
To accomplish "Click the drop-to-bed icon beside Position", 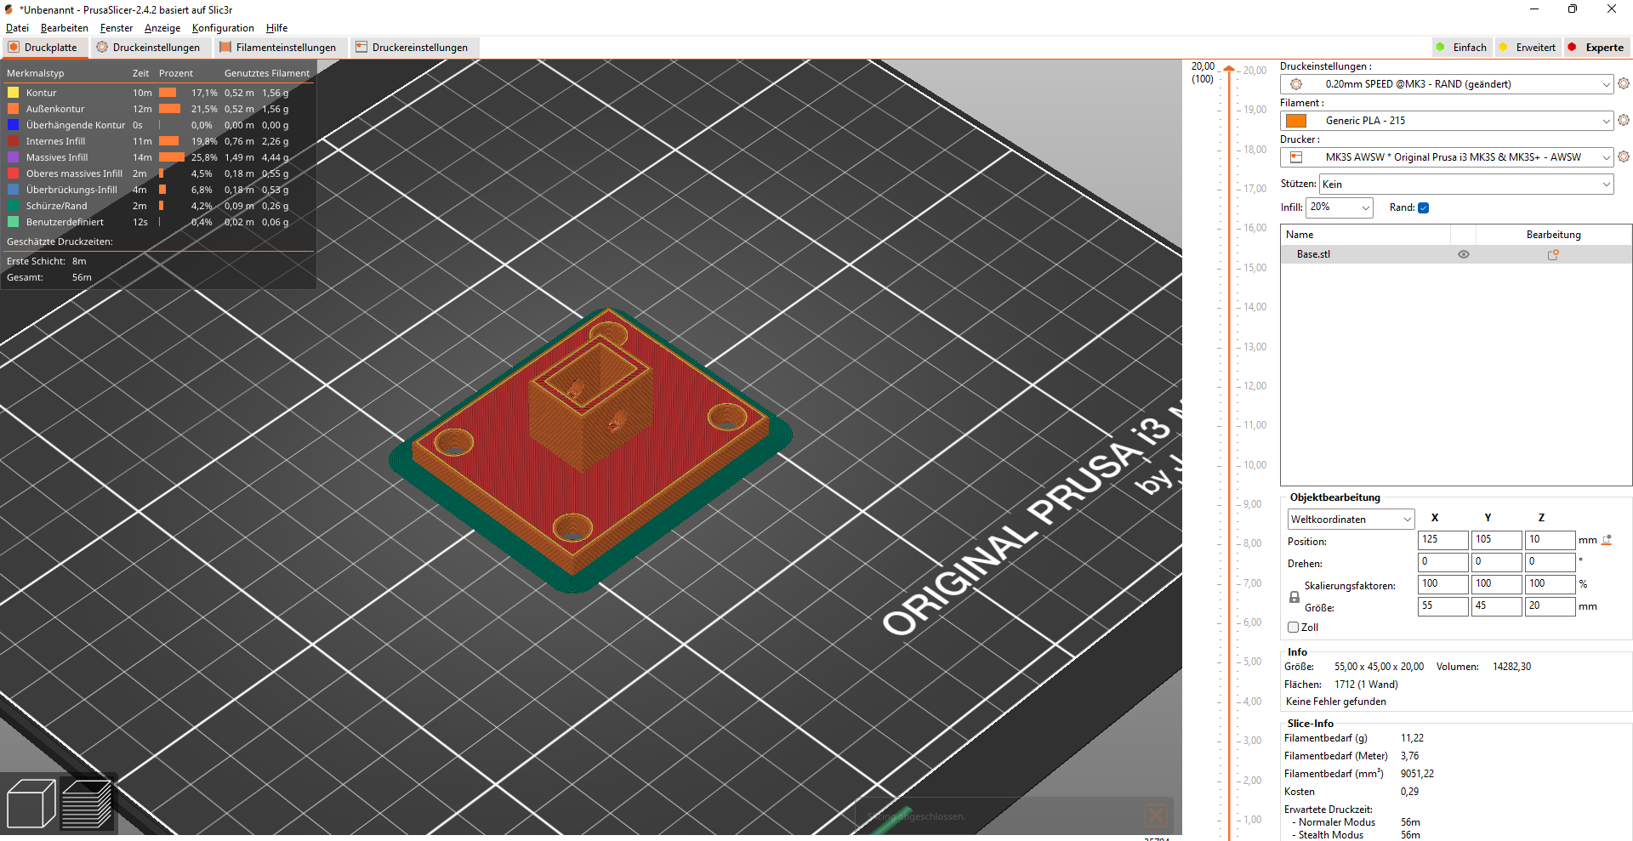I will tap(1607, 540).
